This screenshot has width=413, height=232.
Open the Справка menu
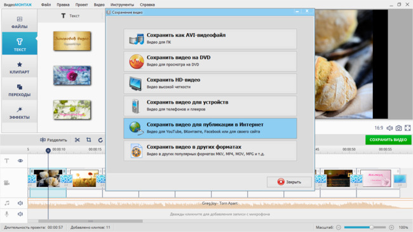click(x=147, y=4)
